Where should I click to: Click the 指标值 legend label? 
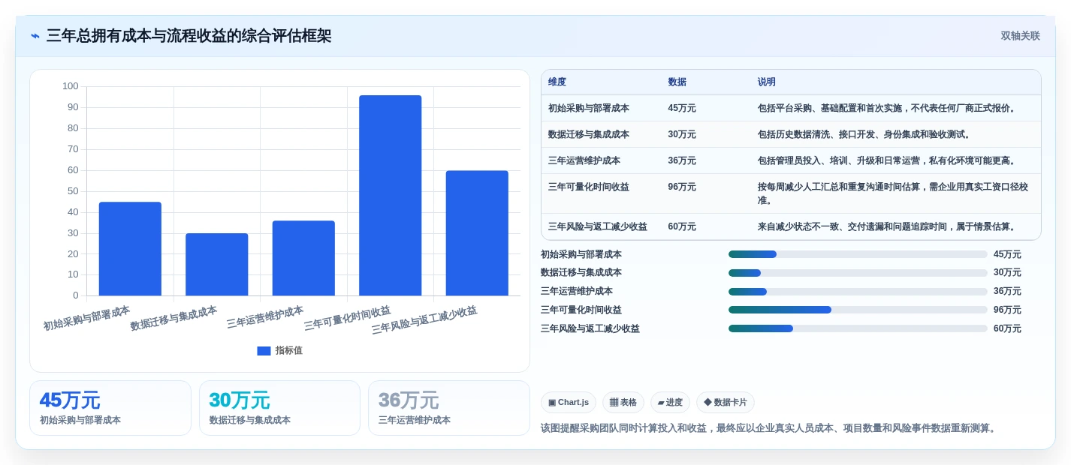tap(288, 350)
